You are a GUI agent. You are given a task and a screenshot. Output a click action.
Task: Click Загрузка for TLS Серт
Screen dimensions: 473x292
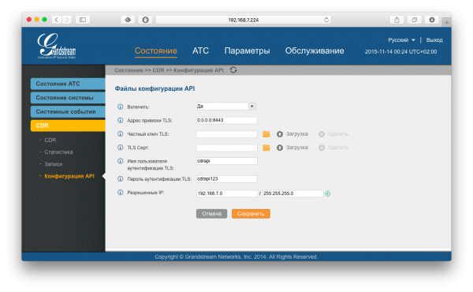[x=297, y=148]
